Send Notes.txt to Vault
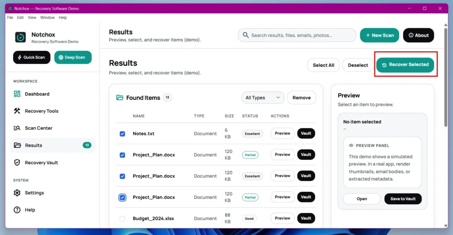 tap(306, 133)
